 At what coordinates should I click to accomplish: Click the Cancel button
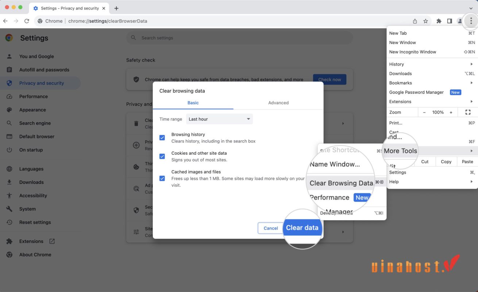pos(270,228)
